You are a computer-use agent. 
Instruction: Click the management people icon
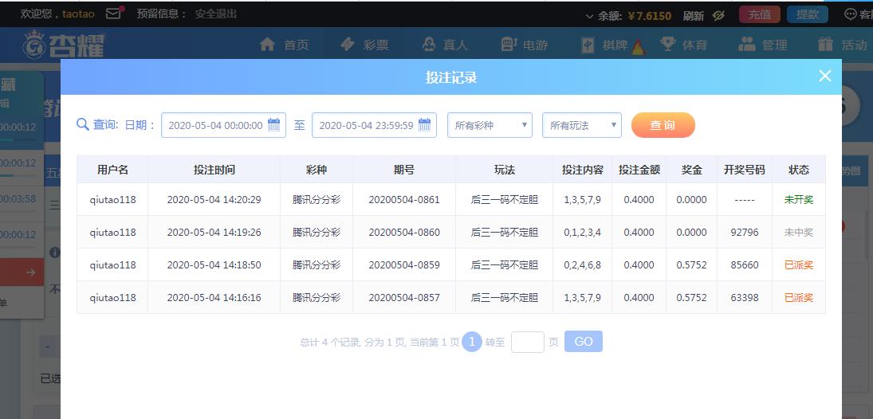(x=746, y=44)
